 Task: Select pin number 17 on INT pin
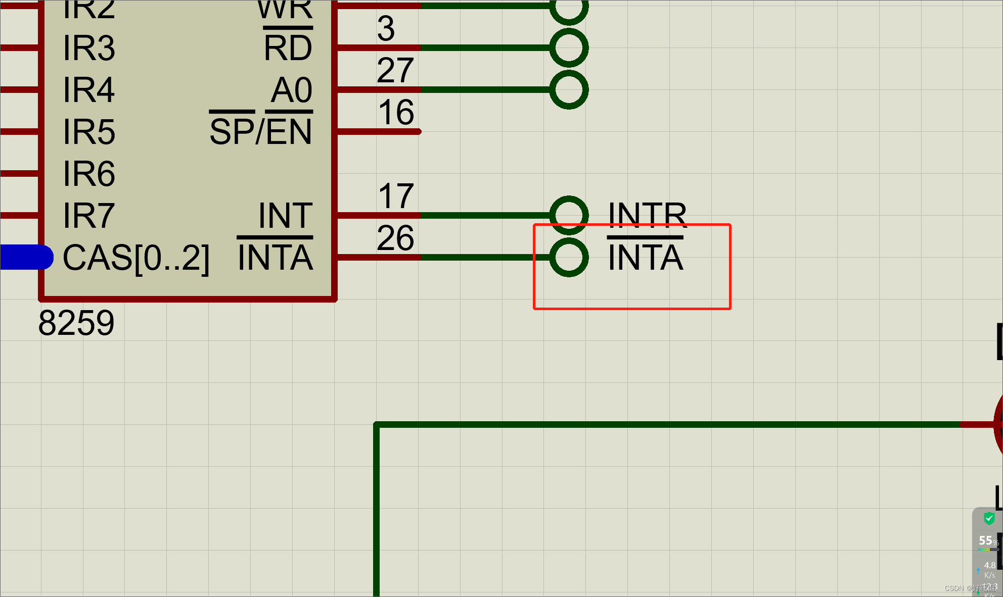pyautogui.click(x=396, y=196)
